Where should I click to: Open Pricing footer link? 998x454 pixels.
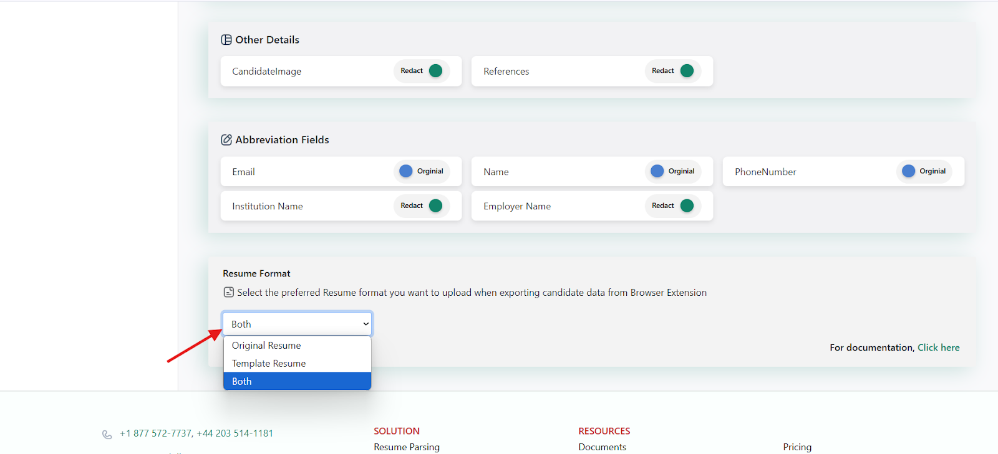(797, 447)
